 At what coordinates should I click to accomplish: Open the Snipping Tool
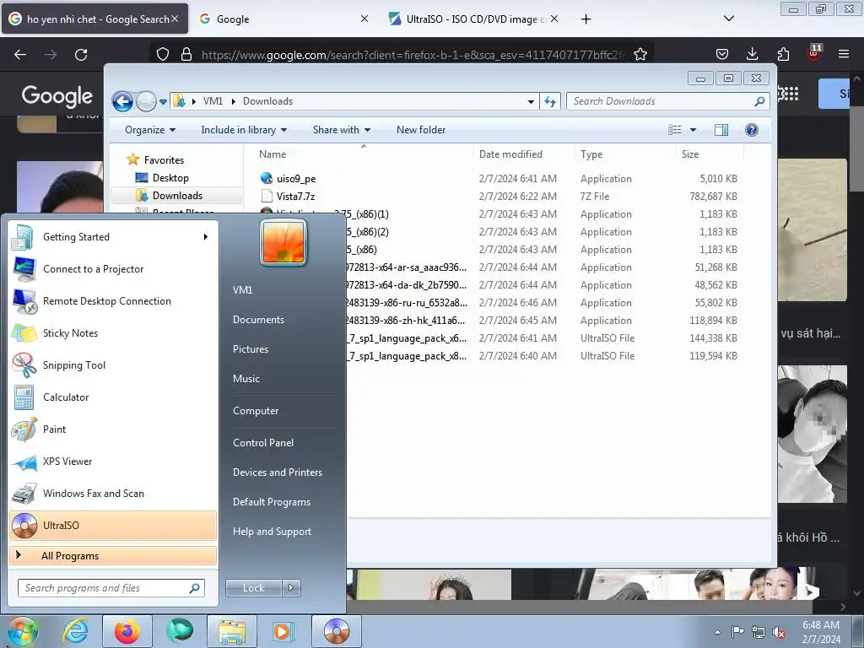[113, 364]
